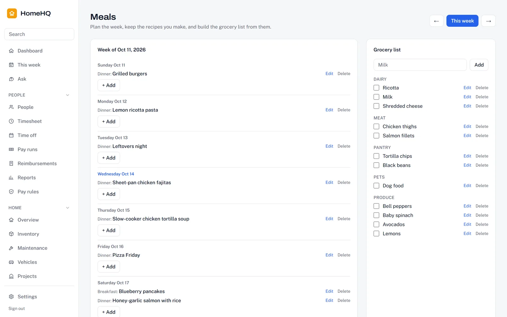
Task: Focus the grocery item Milk input field
Action: [420, 65]
